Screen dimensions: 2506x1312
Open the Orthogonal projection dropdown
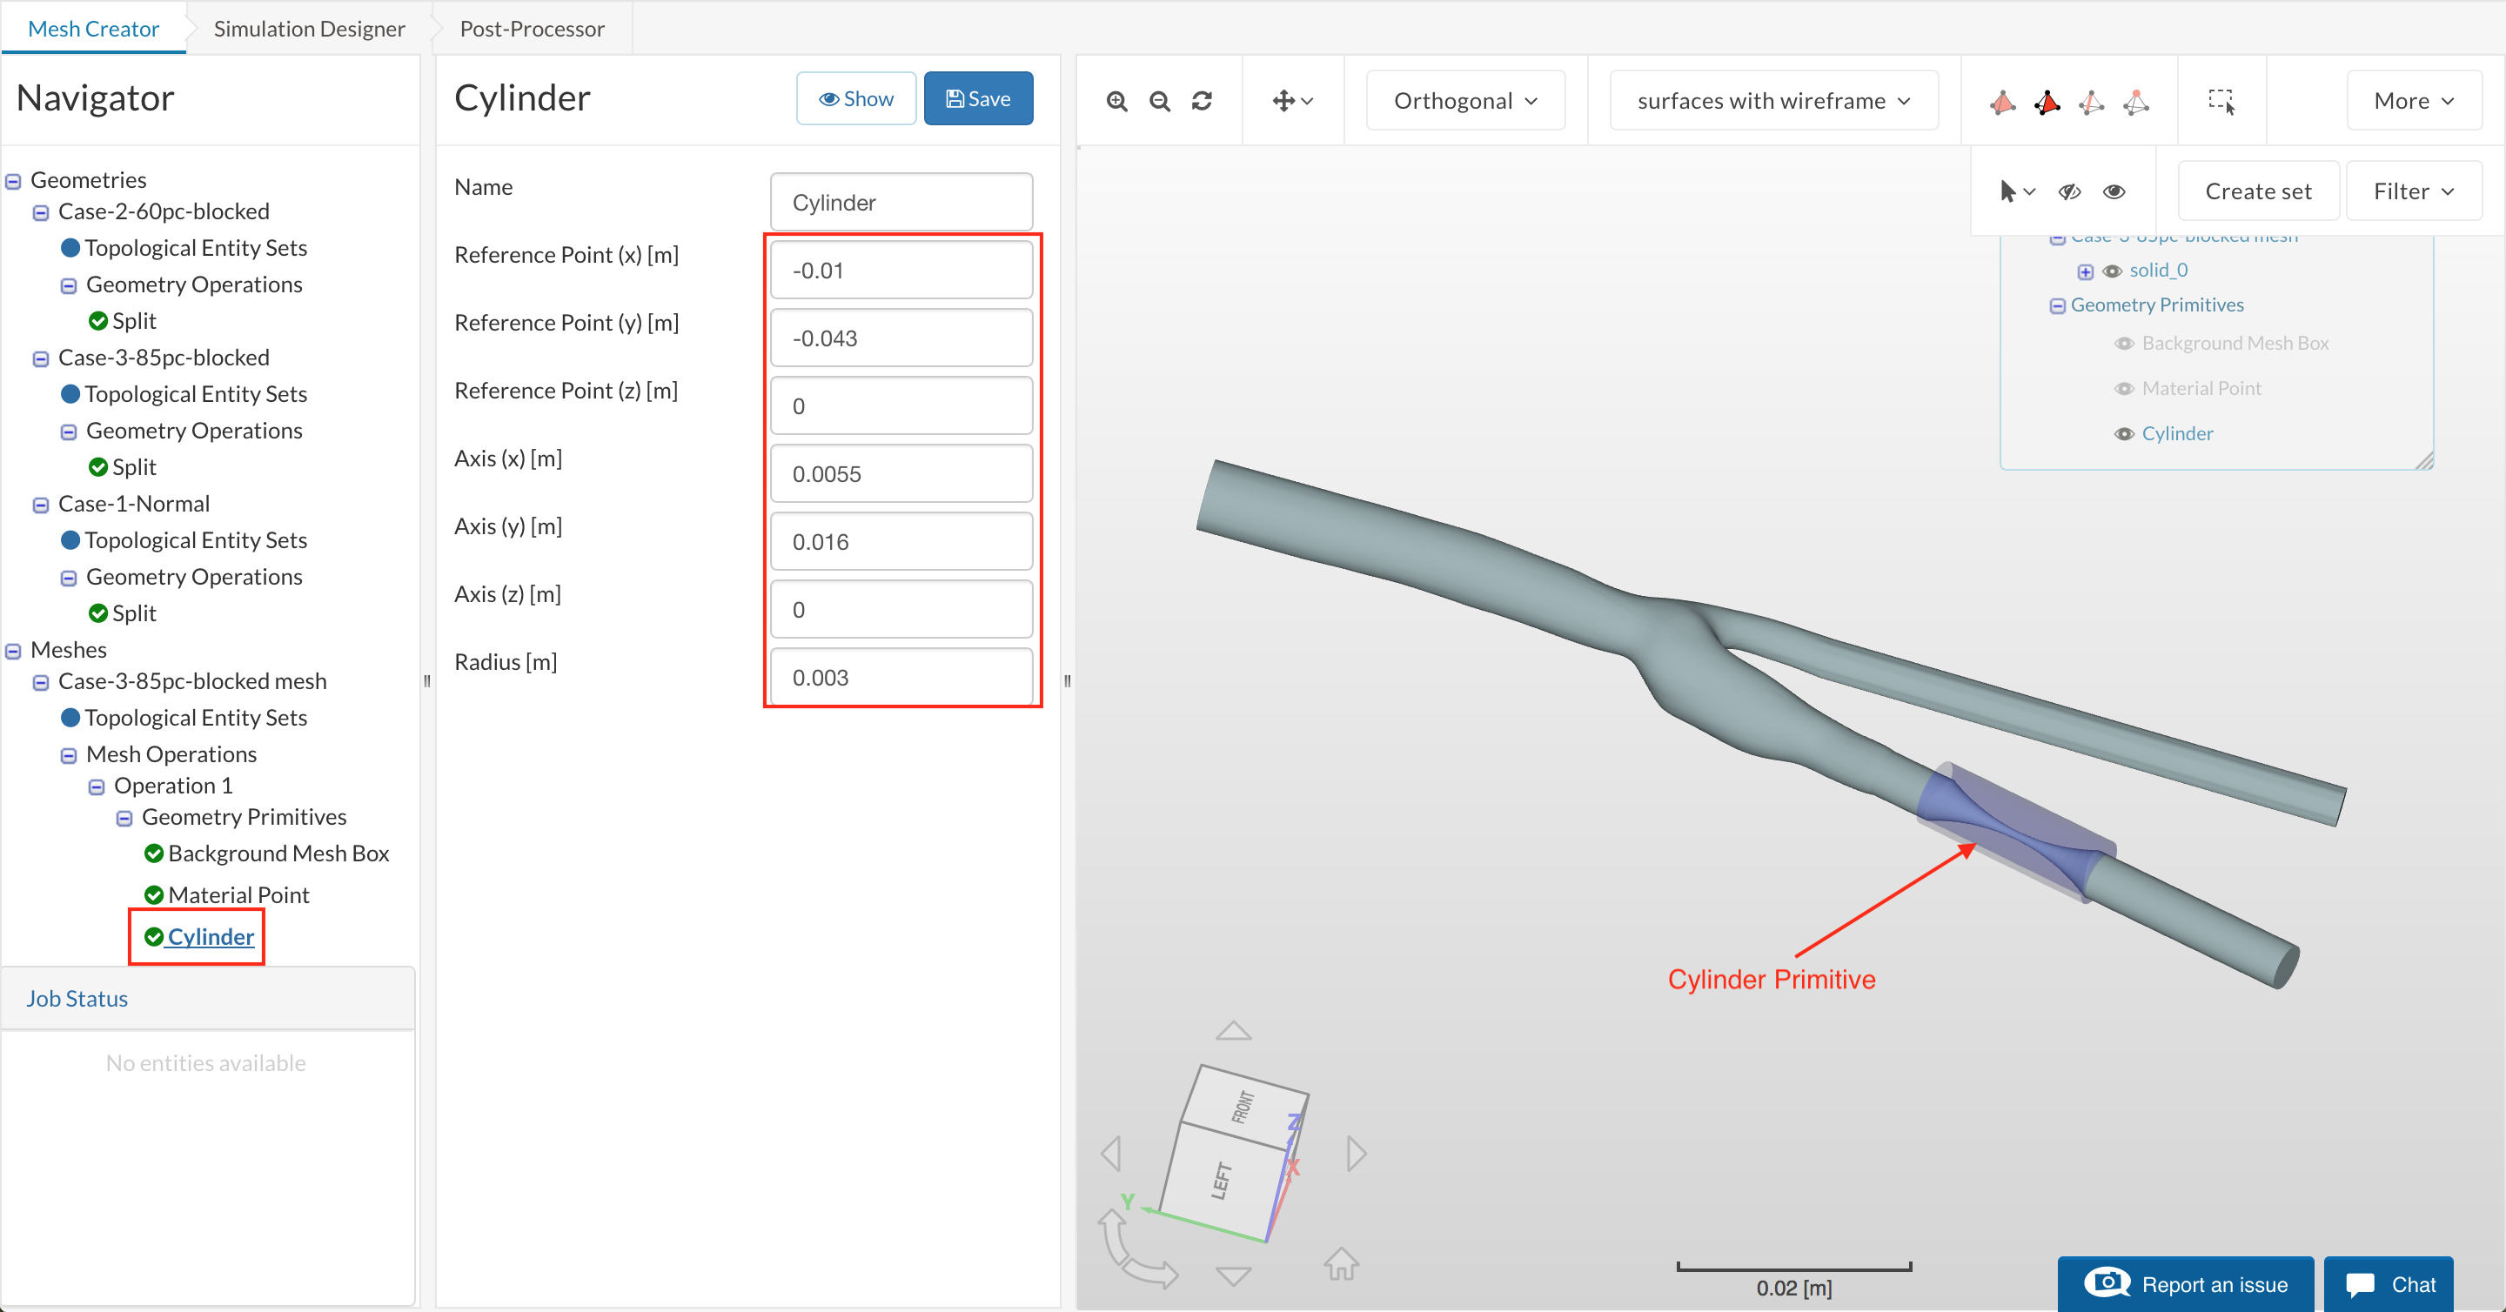(x=1464, y=101)
